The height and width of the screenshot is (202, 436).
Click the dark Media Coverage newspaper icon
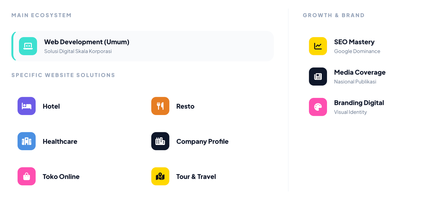pyautogui.click(x=318, y=77)
